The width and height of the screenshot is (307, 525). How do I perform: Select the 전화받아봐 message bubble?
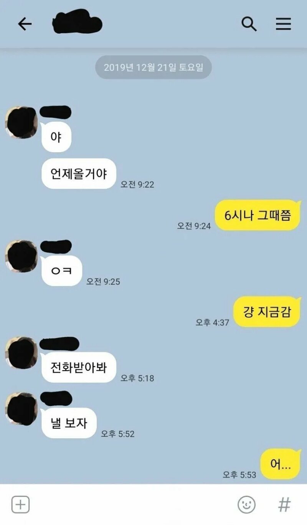[79, 367]
